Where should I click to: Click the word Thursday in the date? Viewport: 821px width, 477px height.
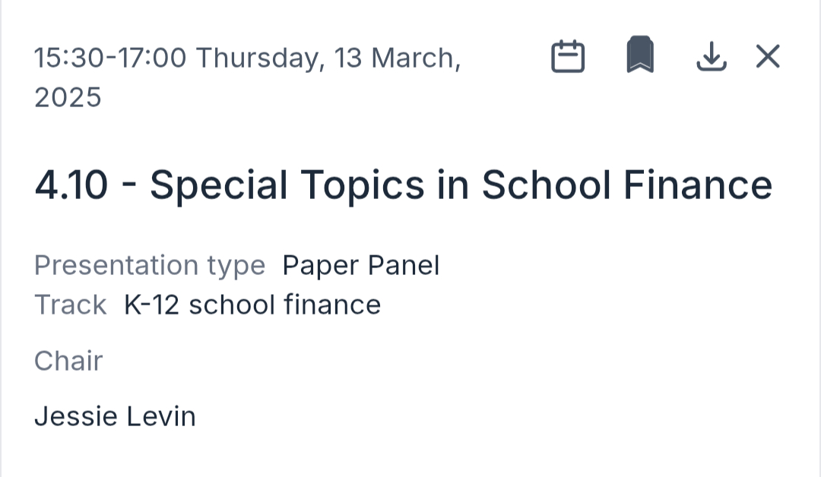coord(258,58)
